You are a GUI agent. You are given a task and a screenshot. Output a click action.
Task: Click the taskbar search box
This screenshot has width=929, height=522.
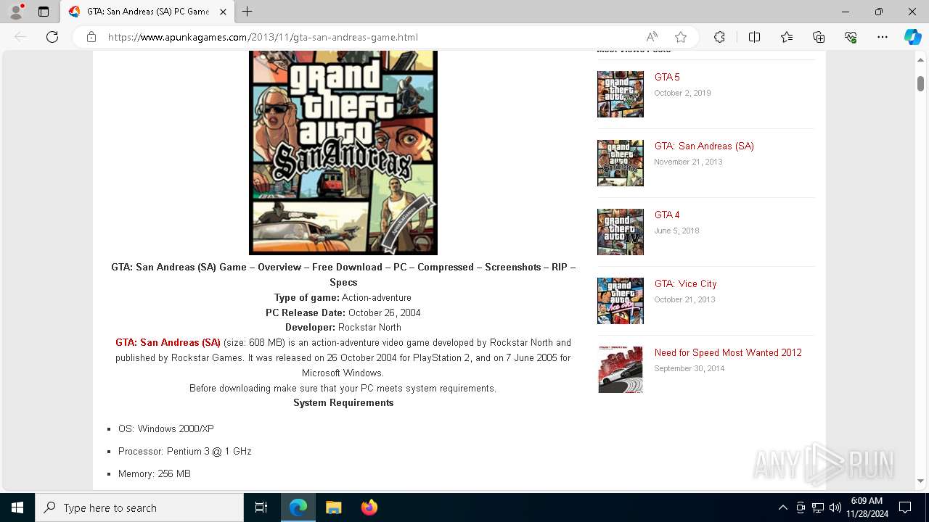pyautogui.click(x=139, y=507)
